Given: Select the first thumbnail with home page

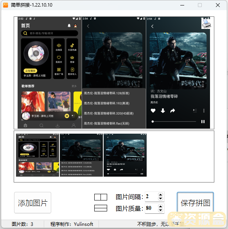Looking at the screenshot, I should 38,155.
